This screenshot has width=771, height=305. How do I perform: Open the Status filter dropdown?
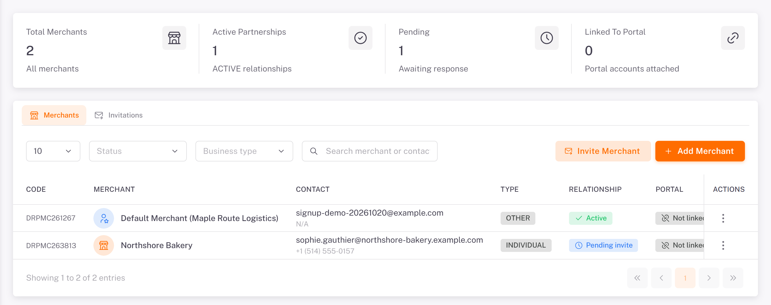pyautogui.click(x=138, y=151)
